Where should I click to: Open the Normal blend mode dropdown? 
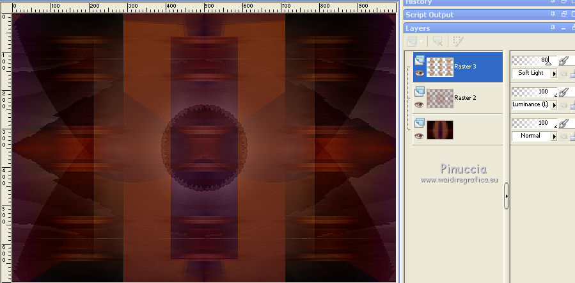534,136
